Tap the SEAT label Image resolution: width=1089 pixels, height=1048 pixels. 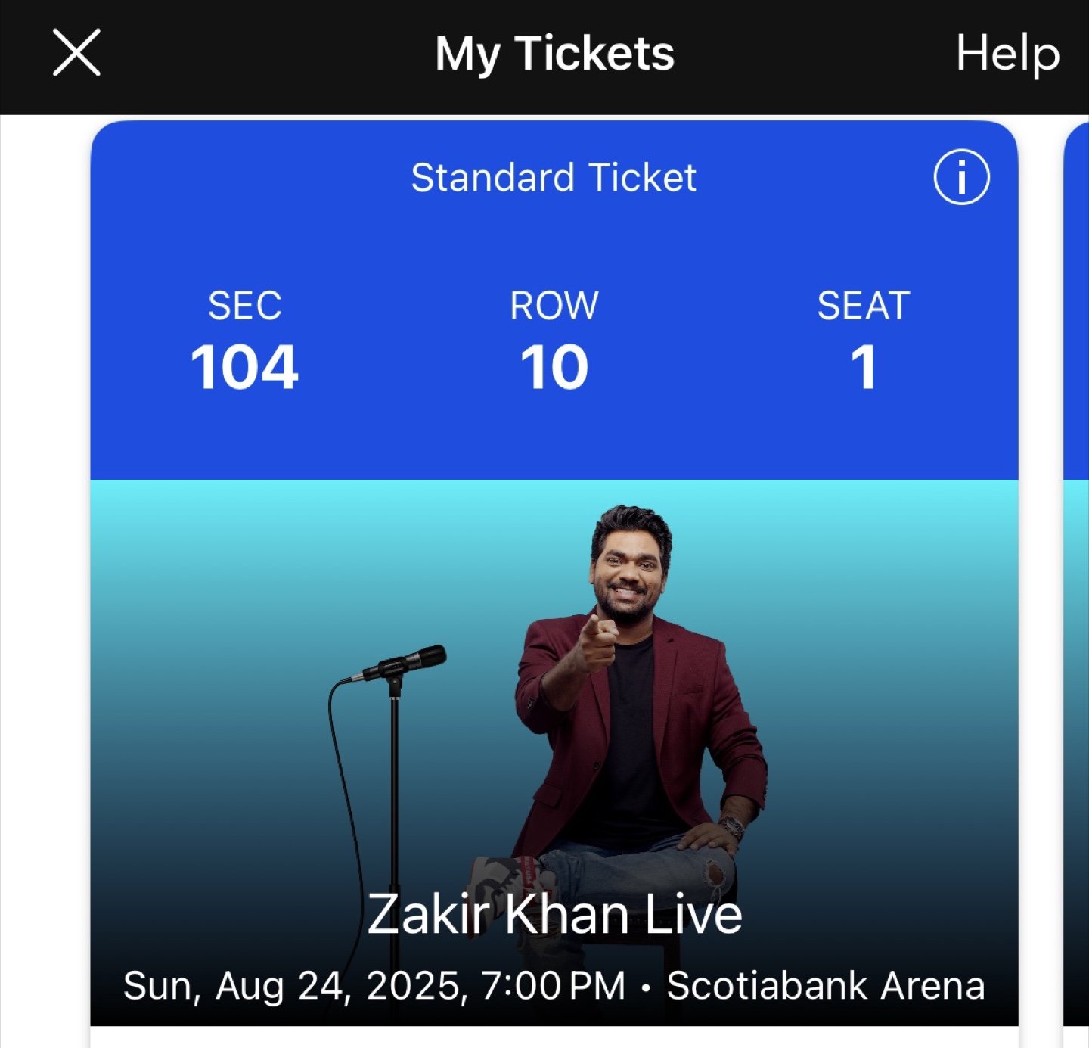coord(864,306)
